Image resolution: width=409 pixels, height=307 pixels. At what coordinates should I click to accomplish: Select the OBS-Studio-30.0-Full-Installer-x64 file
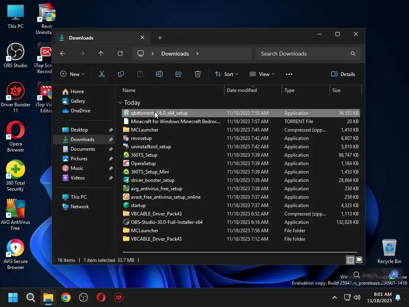tap(240, 222)
